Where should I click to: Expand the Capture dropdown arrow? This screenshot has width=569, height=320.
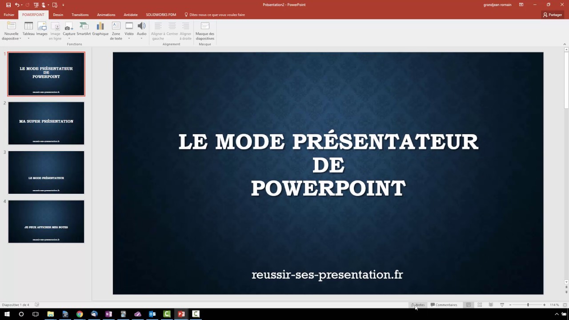pyautogui.click(x=69, y=38)
